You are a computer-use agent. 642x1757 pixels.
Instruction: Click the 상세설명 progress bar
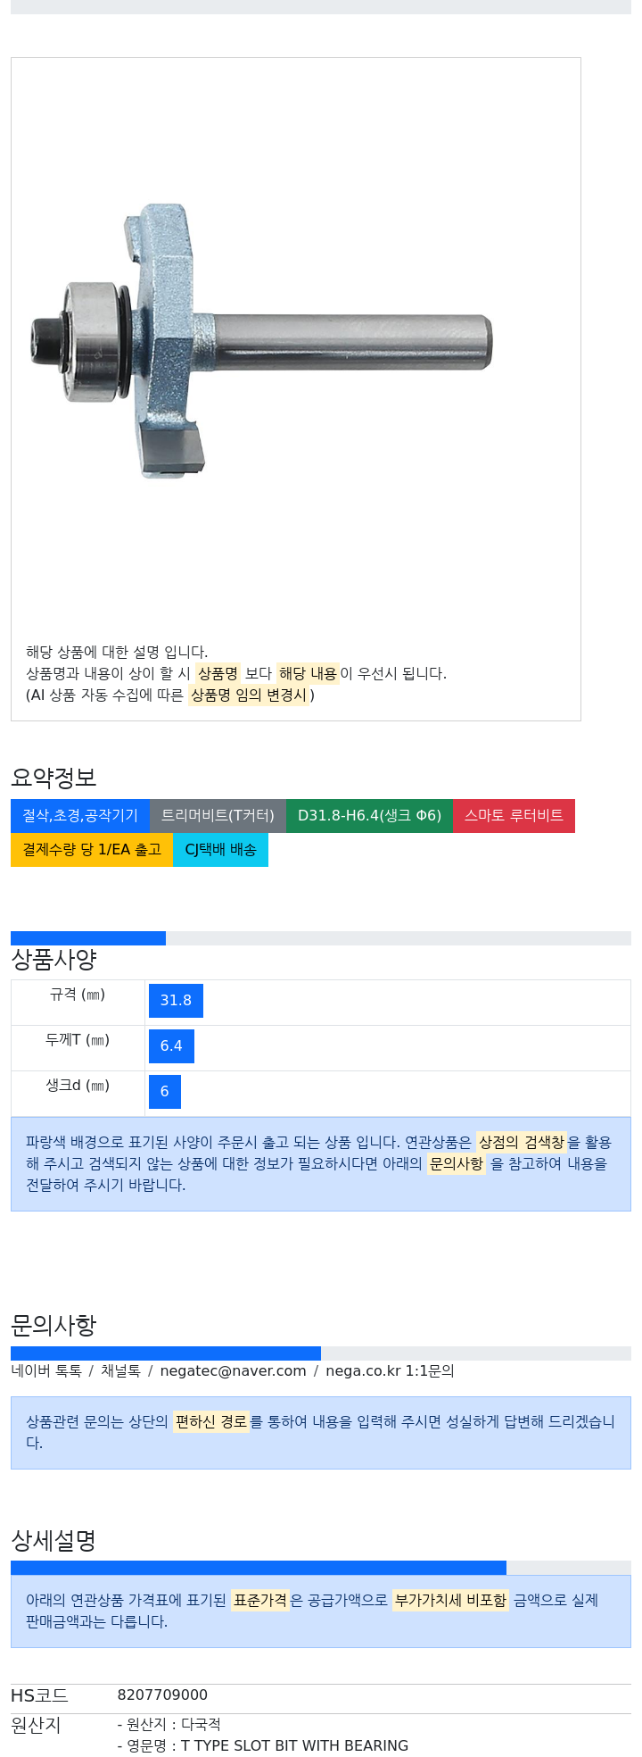pos(321,1568)
